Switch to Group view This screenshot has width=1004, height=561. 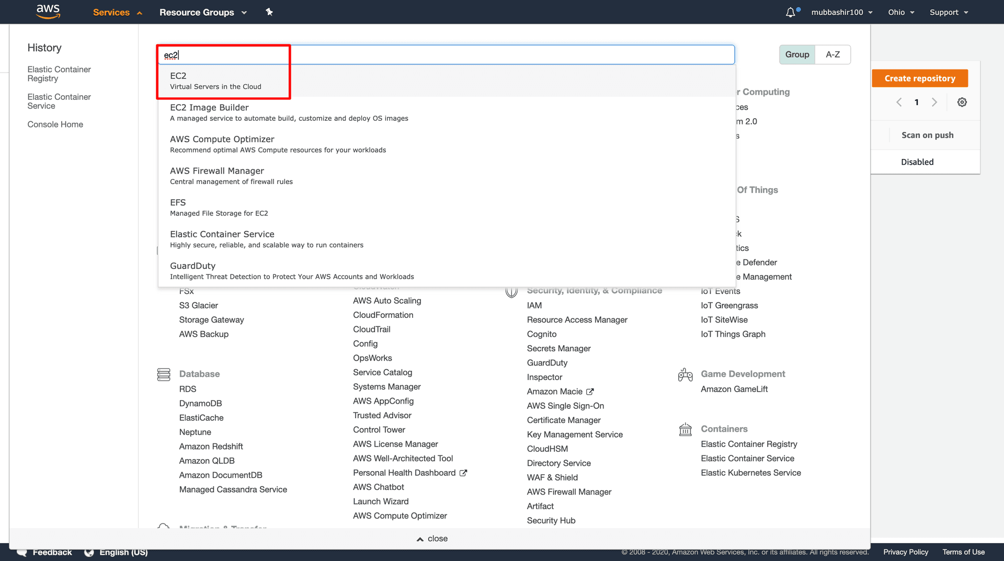tap(797, 54)
